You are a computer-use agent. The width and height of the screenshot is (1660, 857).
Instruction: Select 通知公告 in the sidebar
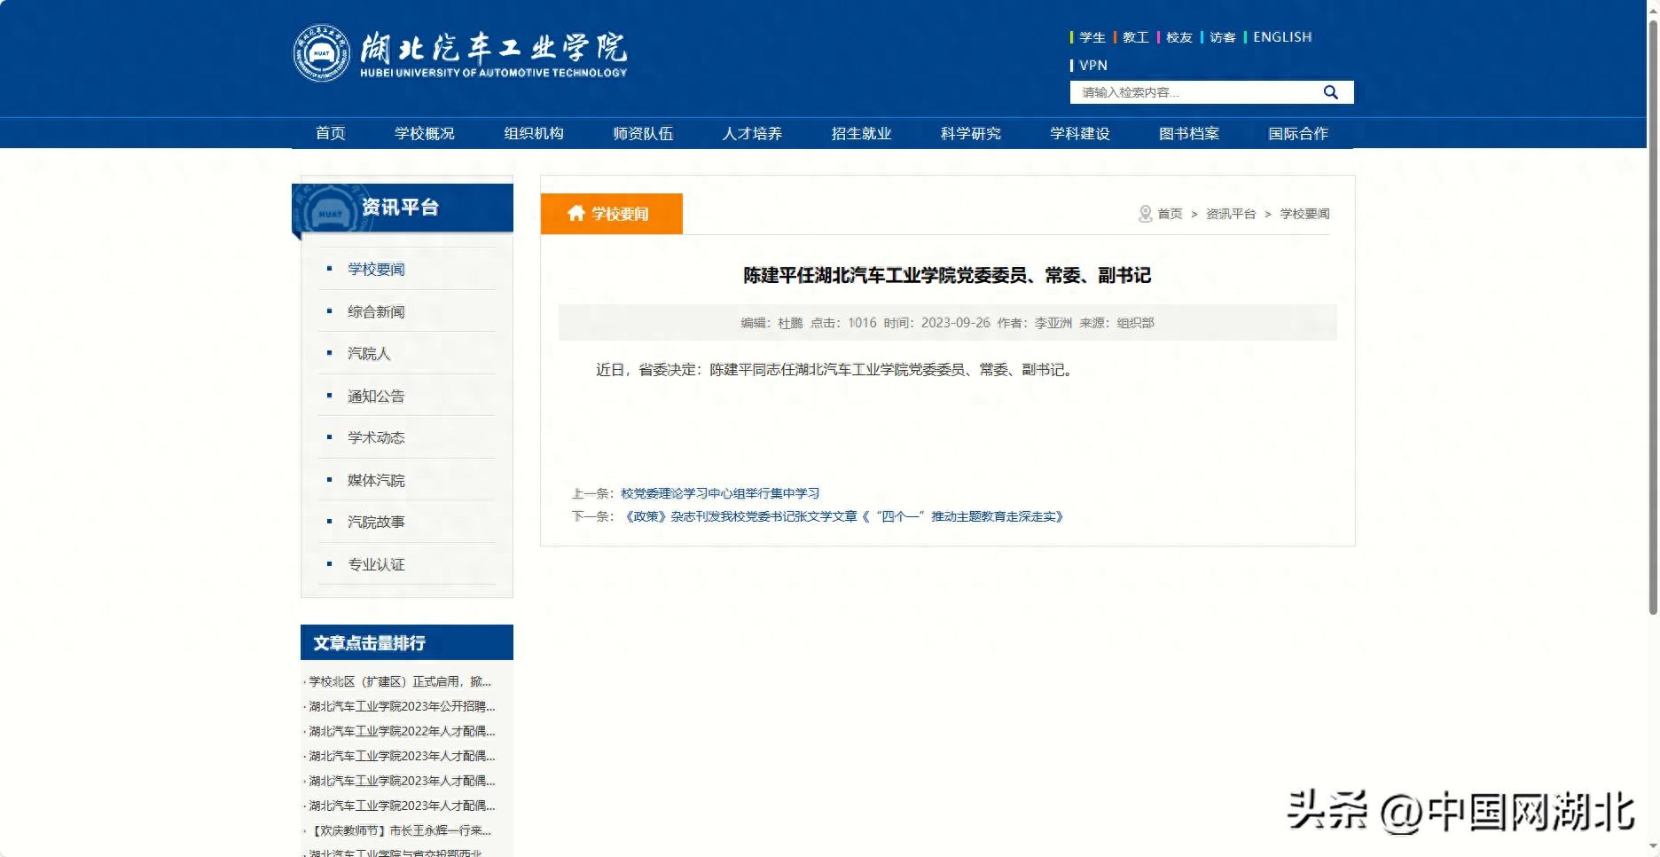[376, 396]
